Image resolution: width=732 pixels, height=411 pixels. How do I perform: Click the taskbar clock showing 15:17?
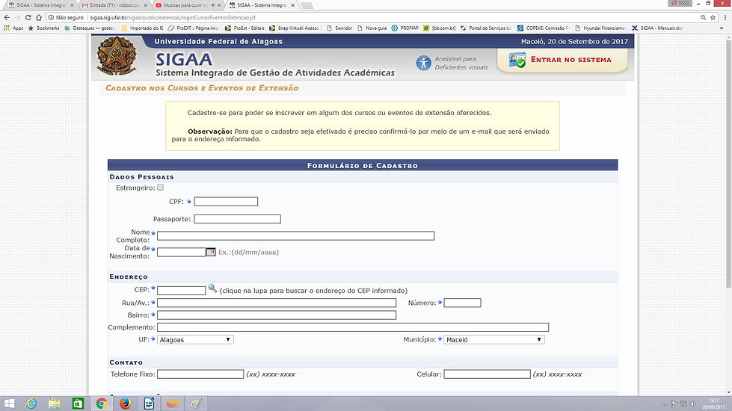(x=714, y=404)
